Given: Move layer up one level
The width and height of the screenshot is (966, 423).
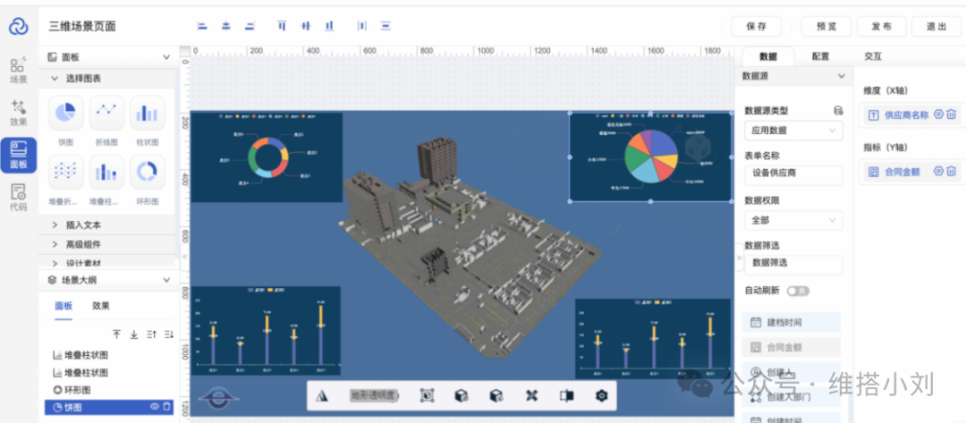Looking at the screenshot, I should click(151, 334).
